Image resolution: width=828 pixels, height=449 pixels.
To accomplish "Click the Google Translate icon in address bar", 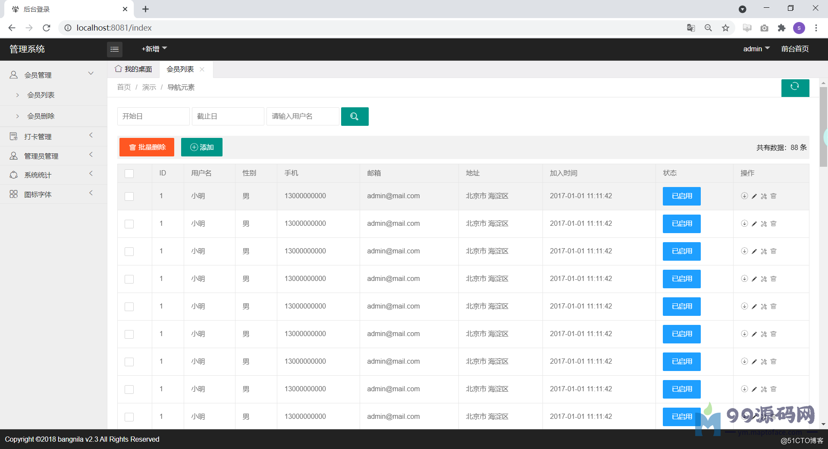I will coord(691,28).
